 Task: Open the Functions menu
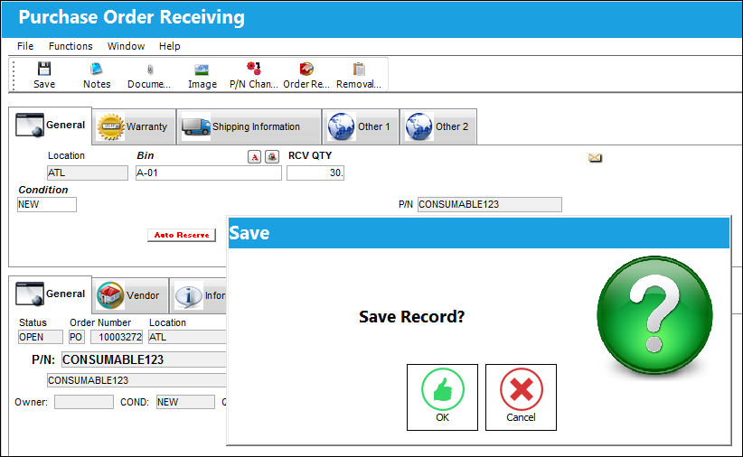click(71, 46)
